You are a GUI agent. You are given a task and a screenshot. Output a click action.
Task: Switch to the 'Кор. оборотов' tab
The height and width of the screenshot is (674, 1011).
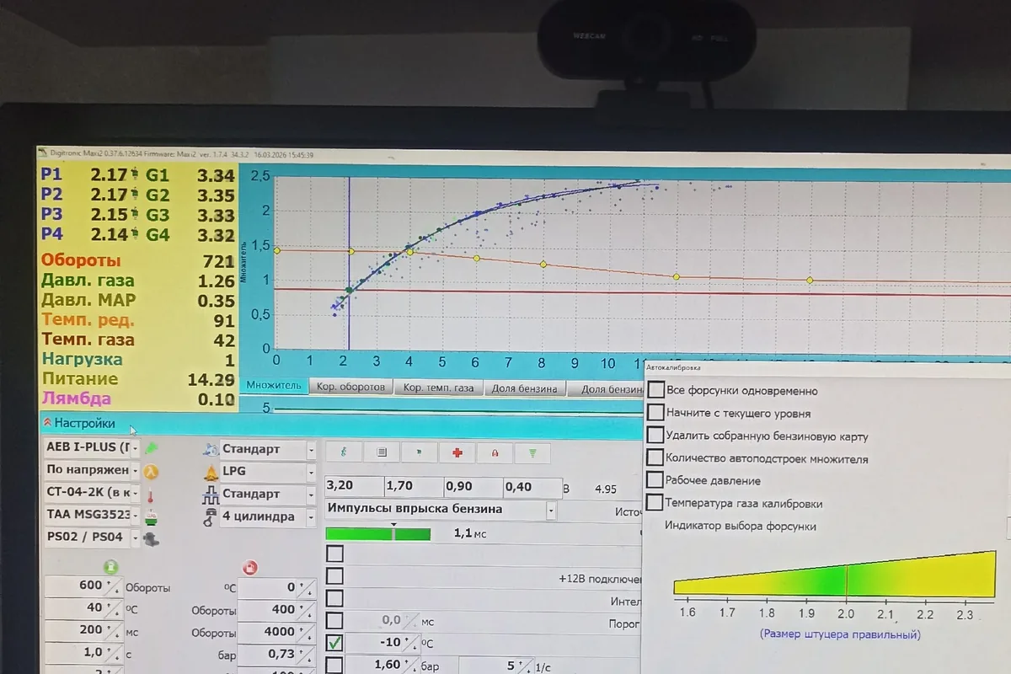[351, 388]
